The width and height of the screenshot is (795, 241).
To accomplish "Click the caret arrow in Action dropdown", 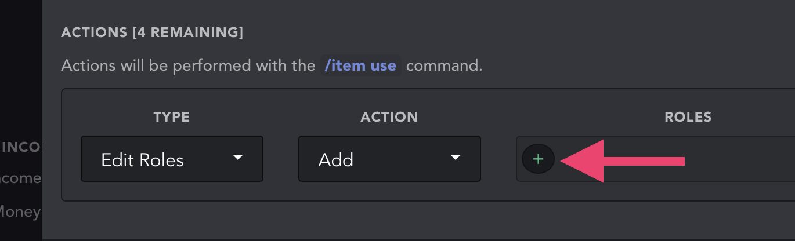I will (456, 158).
